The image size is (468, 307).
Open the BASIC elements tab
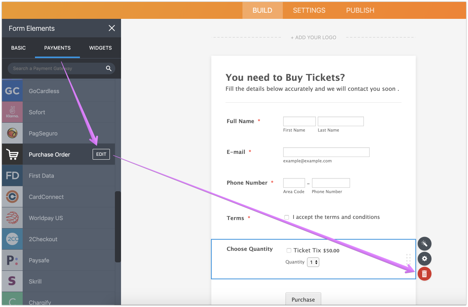click(18, 48)
